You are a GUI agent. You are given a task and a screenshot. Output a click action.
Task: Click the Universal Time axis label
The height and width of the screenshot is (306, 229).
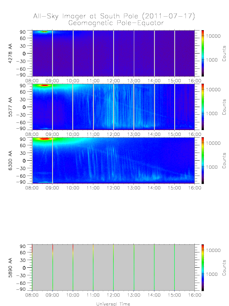[x=113, y=304]
